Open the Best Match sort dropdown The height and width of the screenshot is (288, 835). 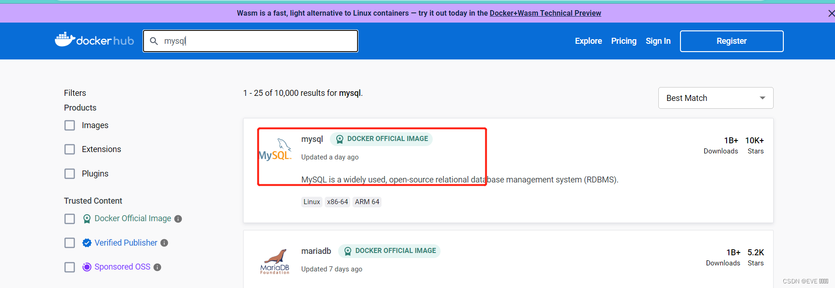coord(716,98)
